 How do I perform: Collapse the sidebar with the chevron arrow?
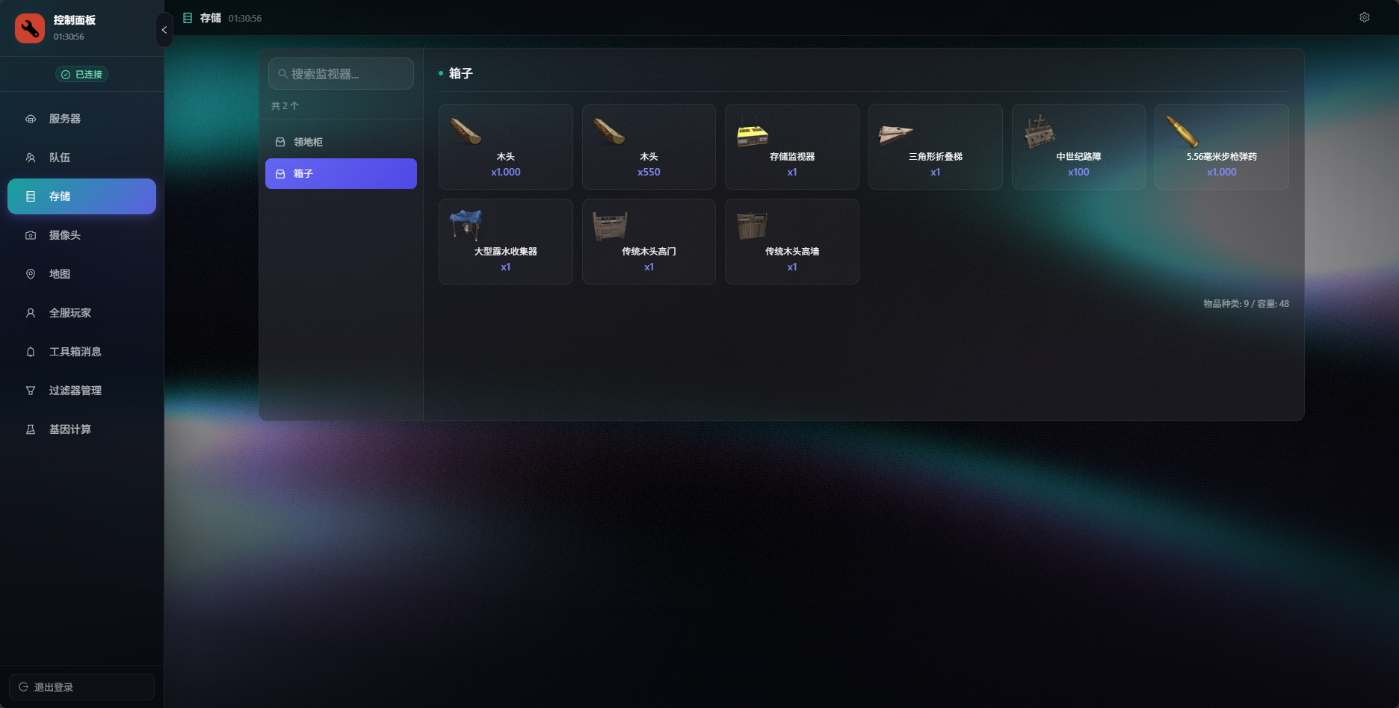[164, 30]
